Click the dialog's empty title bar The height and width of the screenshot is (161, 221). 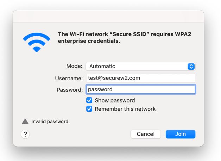pyautogui.click(x=108, y=16)
